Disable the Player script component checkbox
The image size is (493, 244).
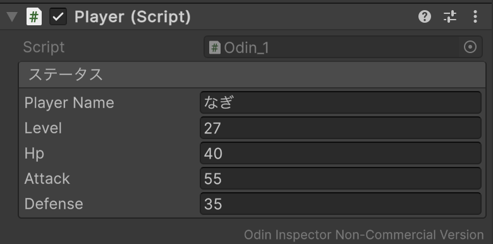point(58,16)
